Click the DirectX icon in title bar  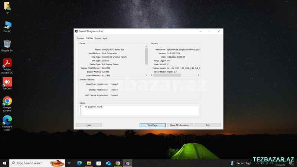pos(76,31)
